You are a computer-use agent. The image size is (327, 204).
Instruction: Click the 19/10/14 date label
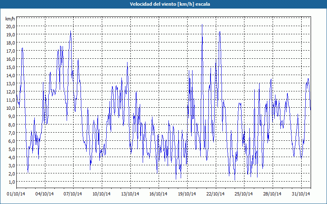187,194
